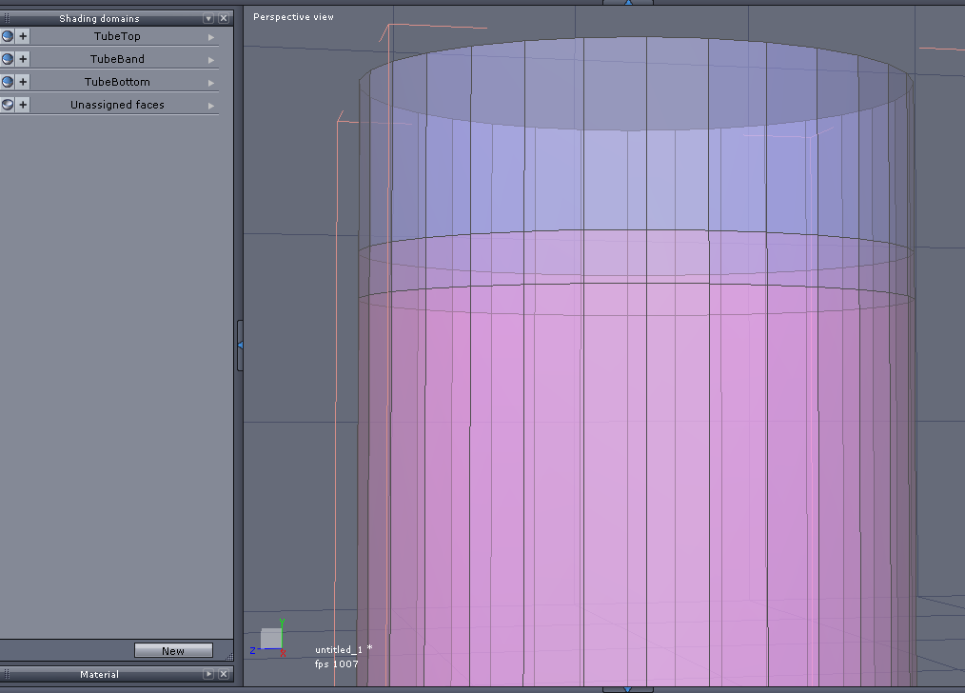
Task: Collapse the left panel with side arrow handle
Action: [x=240, y=346]
